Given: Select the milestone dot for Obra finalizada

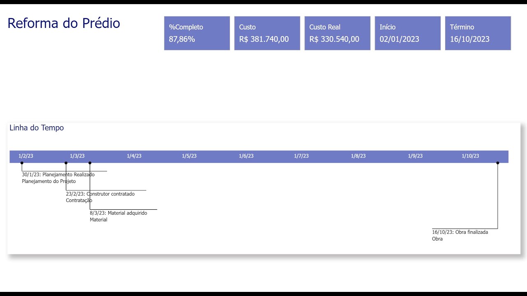Looking at the screenshot, I should coord(497,163).
